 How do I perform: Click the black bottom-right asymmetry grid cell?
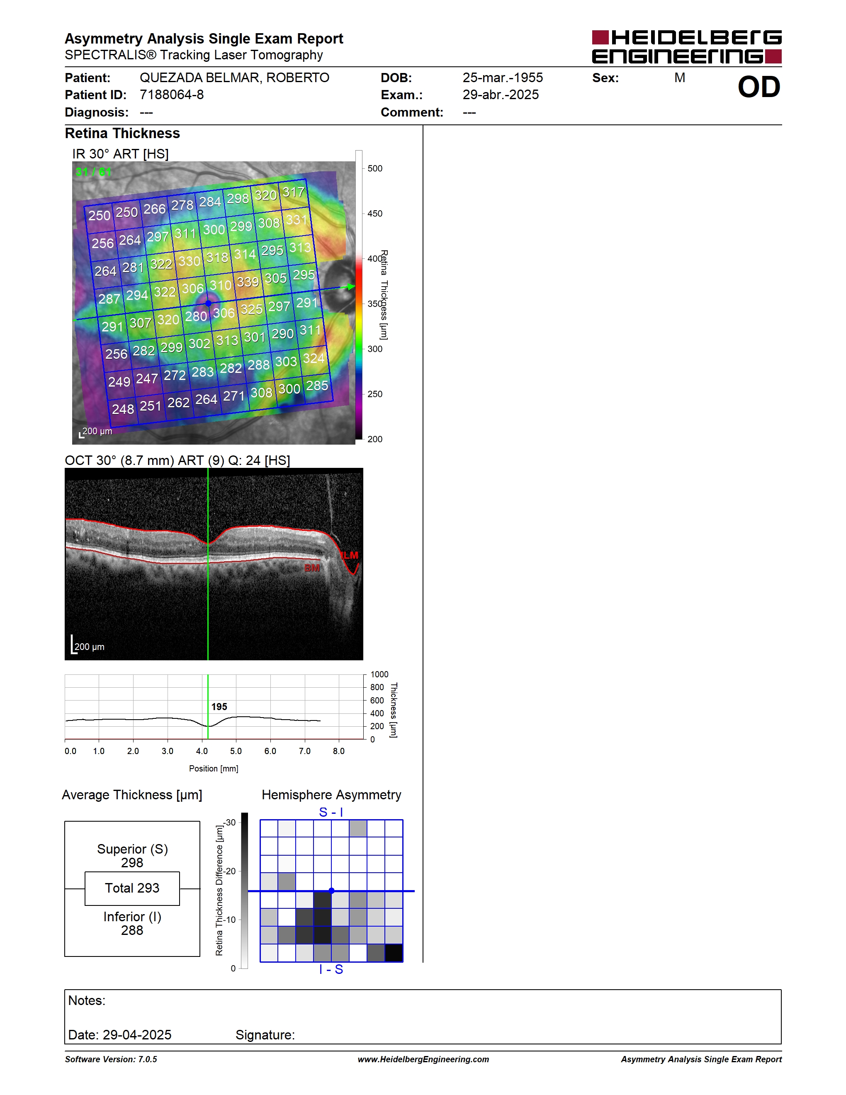pos(394,953)
